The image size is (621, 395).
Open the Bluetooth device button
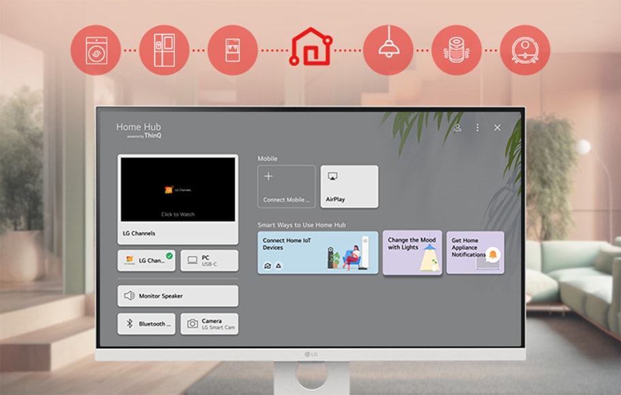(x=146, y=324)
